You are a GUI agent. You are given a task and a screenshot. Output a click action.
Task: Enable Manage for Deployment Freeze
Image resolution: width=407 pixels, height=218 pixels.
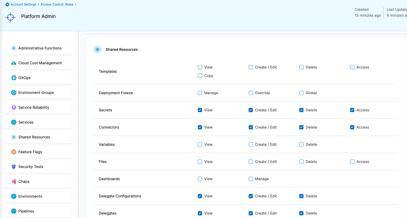(200, 93)
